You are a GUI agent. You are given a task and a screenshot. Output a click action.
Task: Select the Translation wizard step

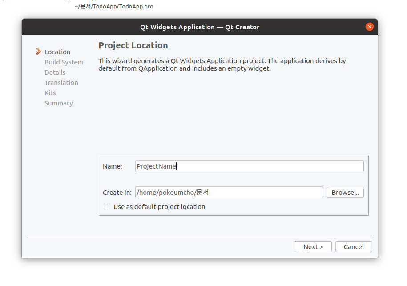tap(61, 83)
